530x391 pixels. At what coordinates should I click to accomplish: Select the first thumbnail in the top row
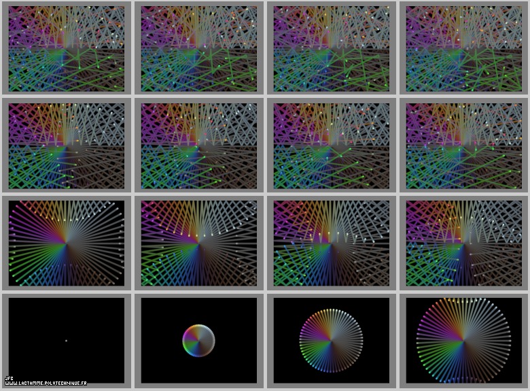tap(67, 49)
